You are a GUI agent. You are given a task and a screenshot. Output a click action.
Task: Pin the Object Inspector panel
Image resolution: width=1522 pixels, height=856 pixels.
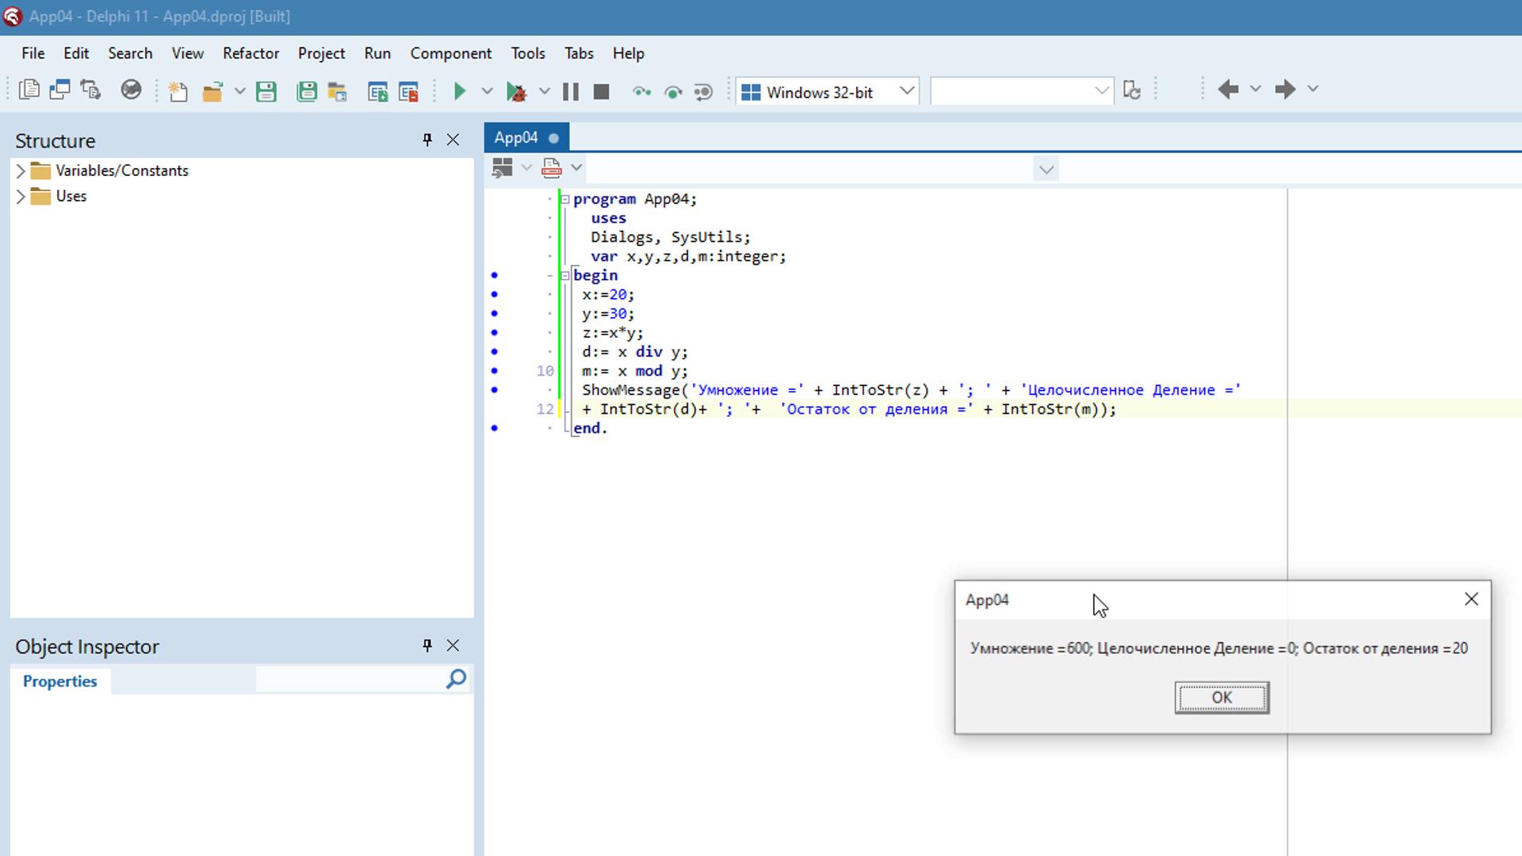(427, 645)
